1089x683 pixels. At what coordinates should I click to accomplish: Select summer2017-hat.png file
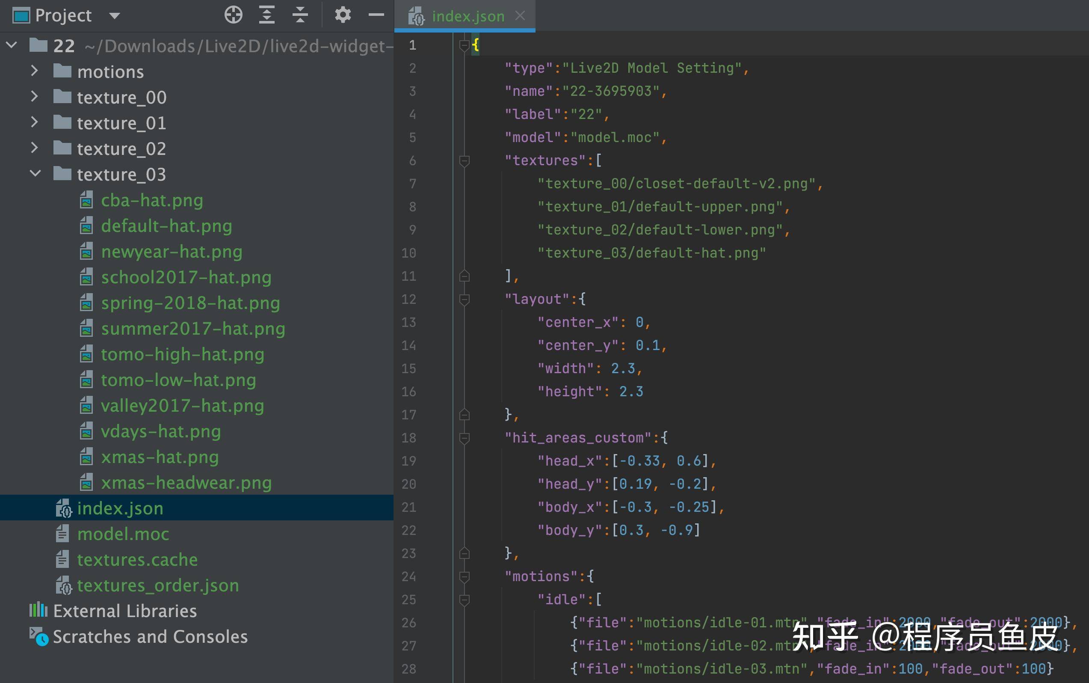click(193, 329)
